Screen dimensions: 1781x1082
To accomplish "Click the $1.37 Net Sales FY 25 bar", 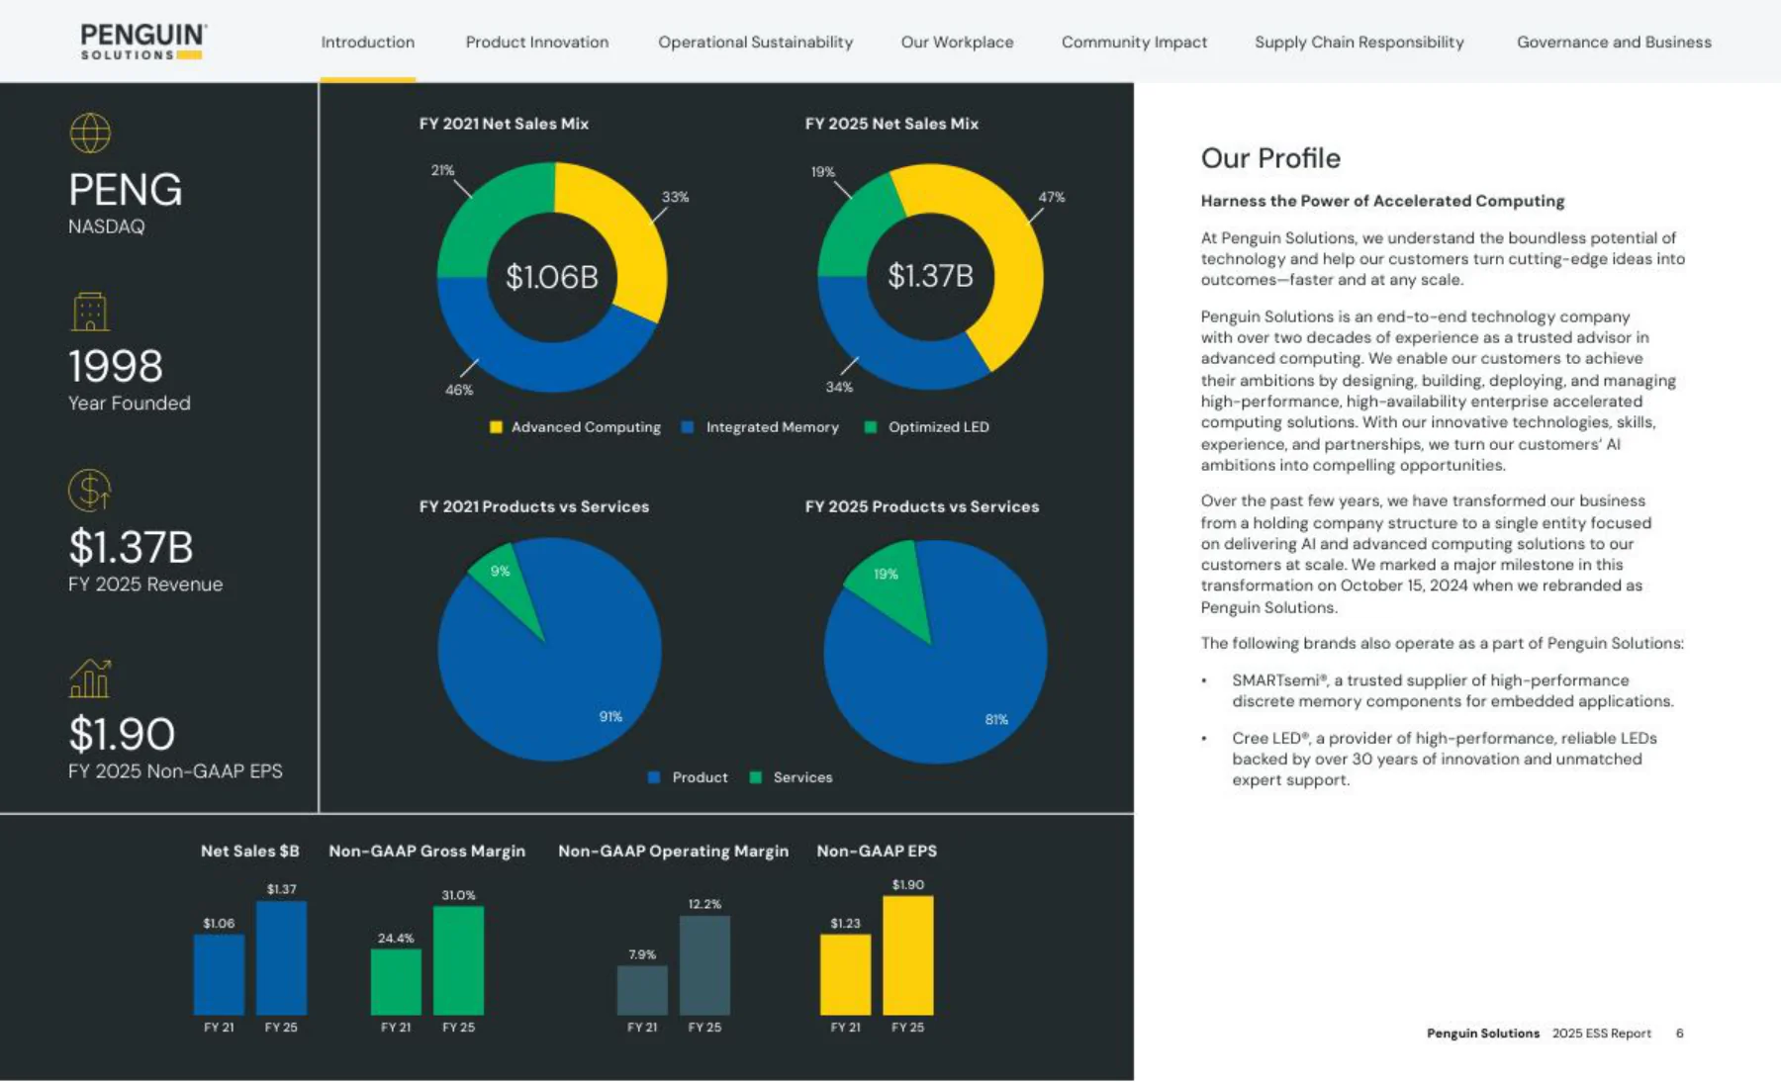I will click(281, 957).
